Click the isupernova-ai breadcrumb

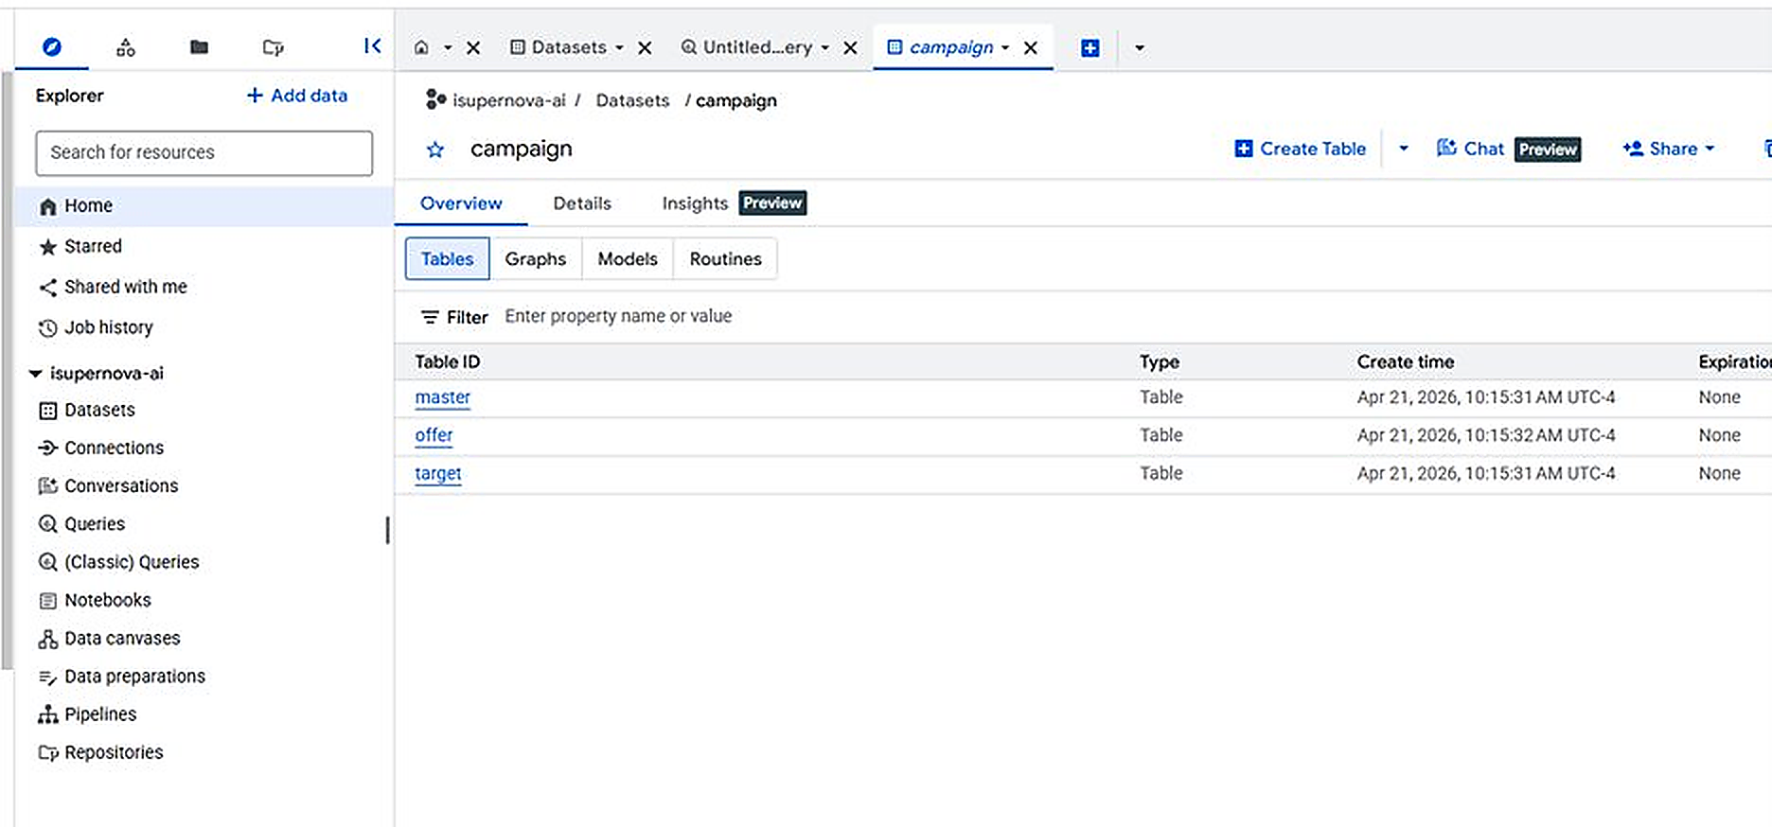pyautogui.click(x=509, y=100)
